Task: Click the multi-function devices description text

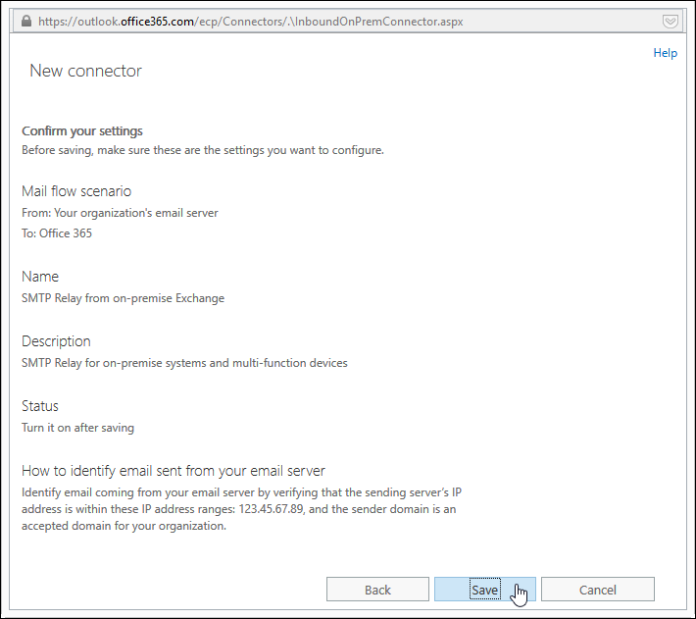Action: (x=184, y=363)
